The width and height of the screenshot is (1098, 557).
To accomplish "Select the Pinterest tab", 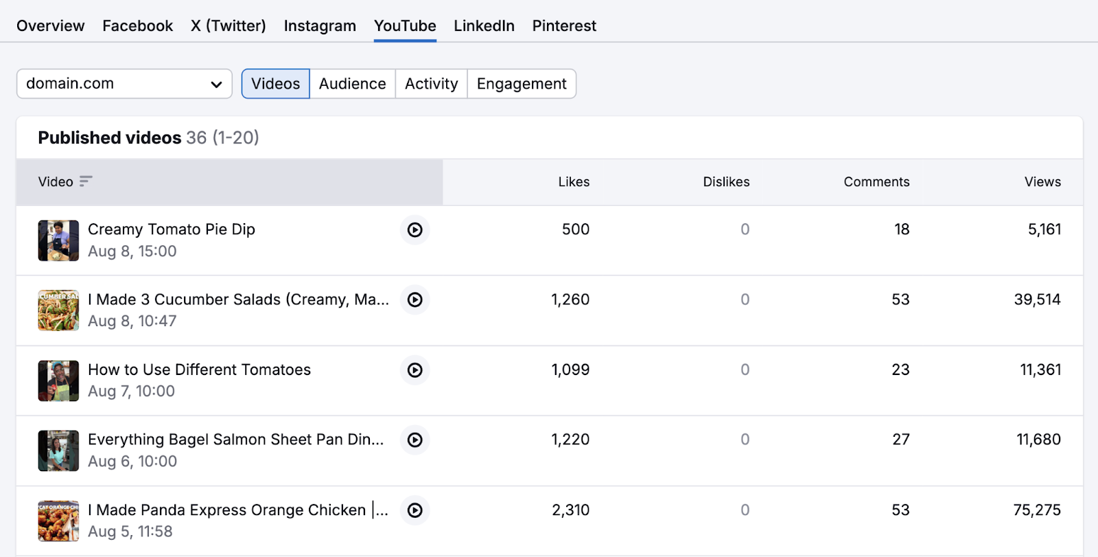I will pos(564,26).
